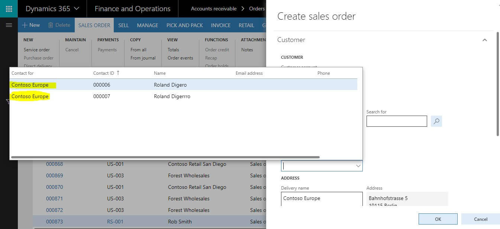This screenshot has height=229, width=500.
Task: Click the Delivery name field
Action: click(322, 199)
